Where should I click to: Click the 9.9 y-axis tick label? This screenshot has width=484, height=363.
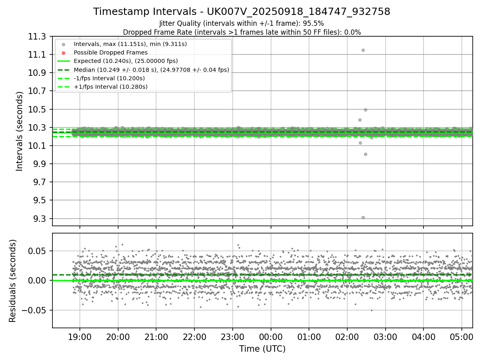coord(39,164)
